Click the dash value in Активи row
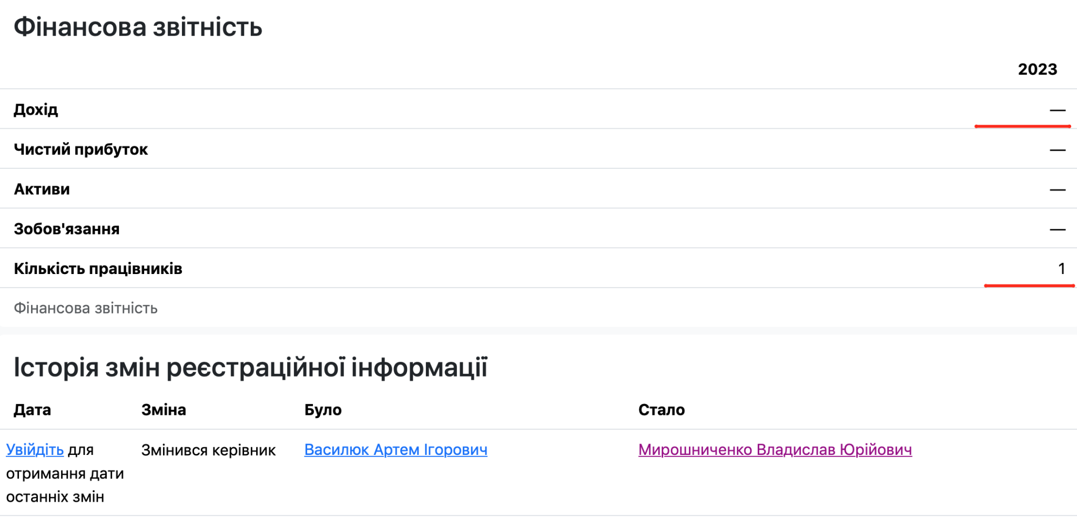Screen dimensions: 1077x517 (1058, 190)
